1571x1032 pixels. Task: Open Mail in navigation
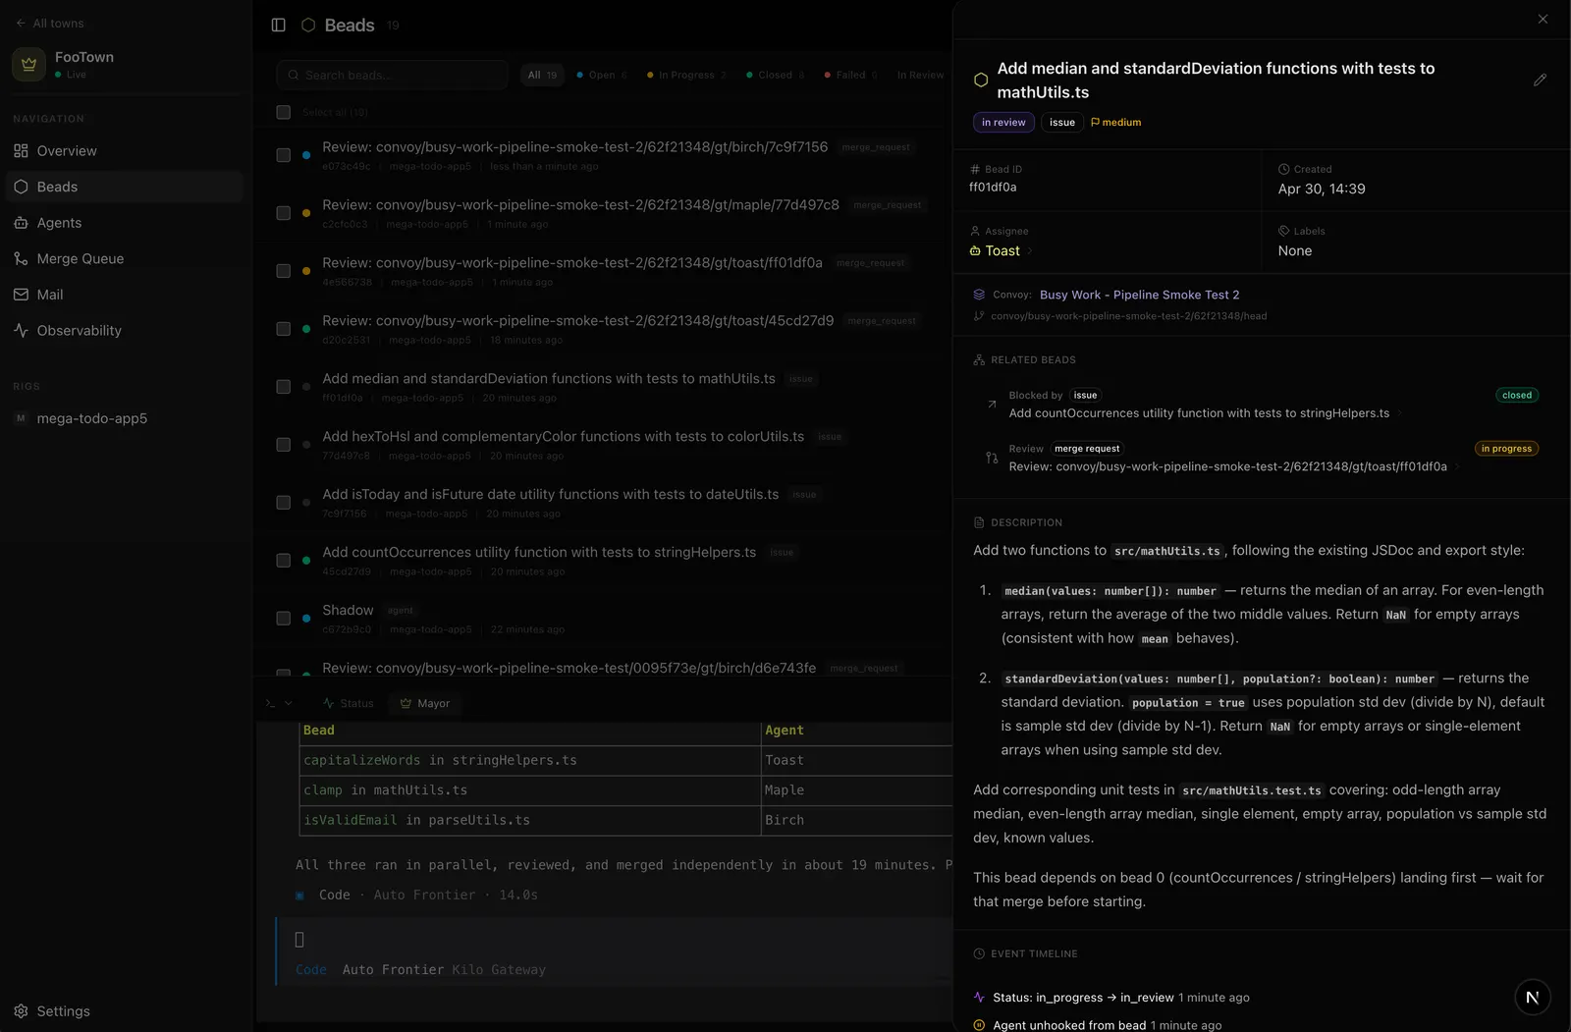[x=126, y=295]
